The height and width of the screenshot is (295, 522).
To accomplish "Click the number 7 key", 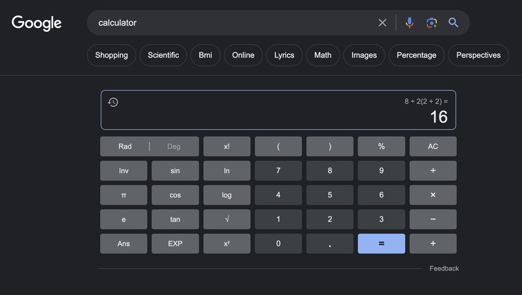I will coord(278,171).
